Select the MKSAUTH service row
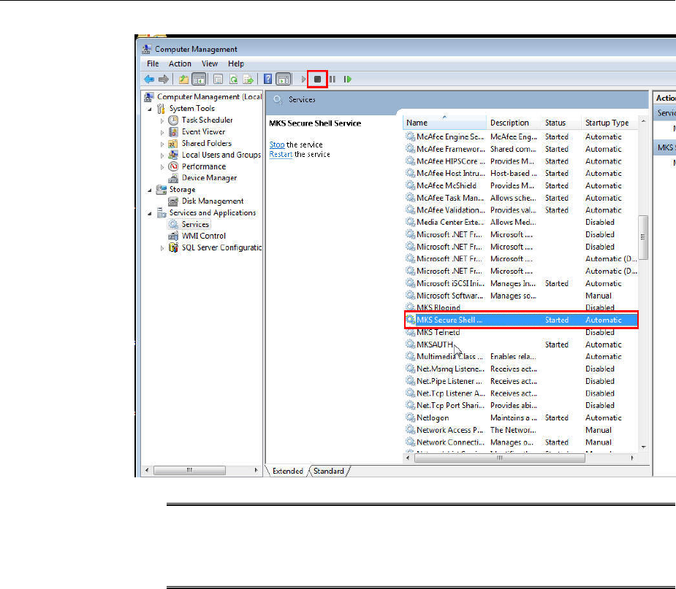The image size is (676, 589). coord(521,344)
